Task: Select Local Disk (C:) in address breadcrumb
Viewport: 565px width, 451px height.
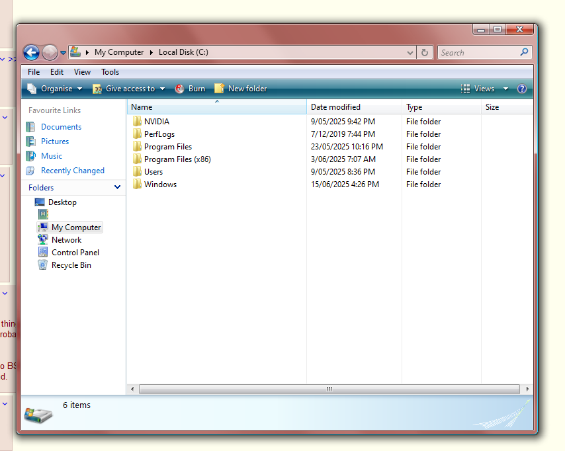Action: click(x=183, y=52)
